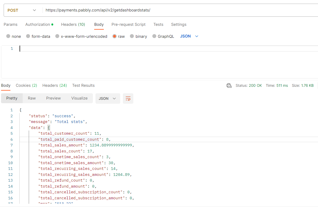This screenshot has height=210, width=318.
Task: Open the response Headers (24) tab
Action: pyautogui.click(x=55, y=85)
